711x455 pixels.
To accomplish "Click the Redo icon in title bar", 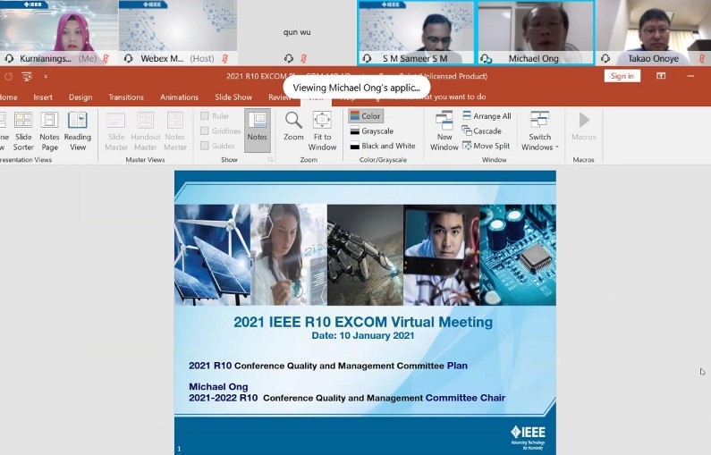I will 8,77.
